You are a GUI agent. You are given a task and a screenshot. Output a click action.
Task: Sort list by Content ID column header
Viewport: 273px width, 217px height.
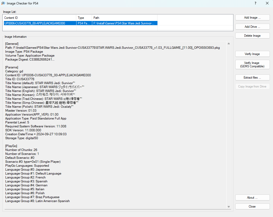[39, 18]
